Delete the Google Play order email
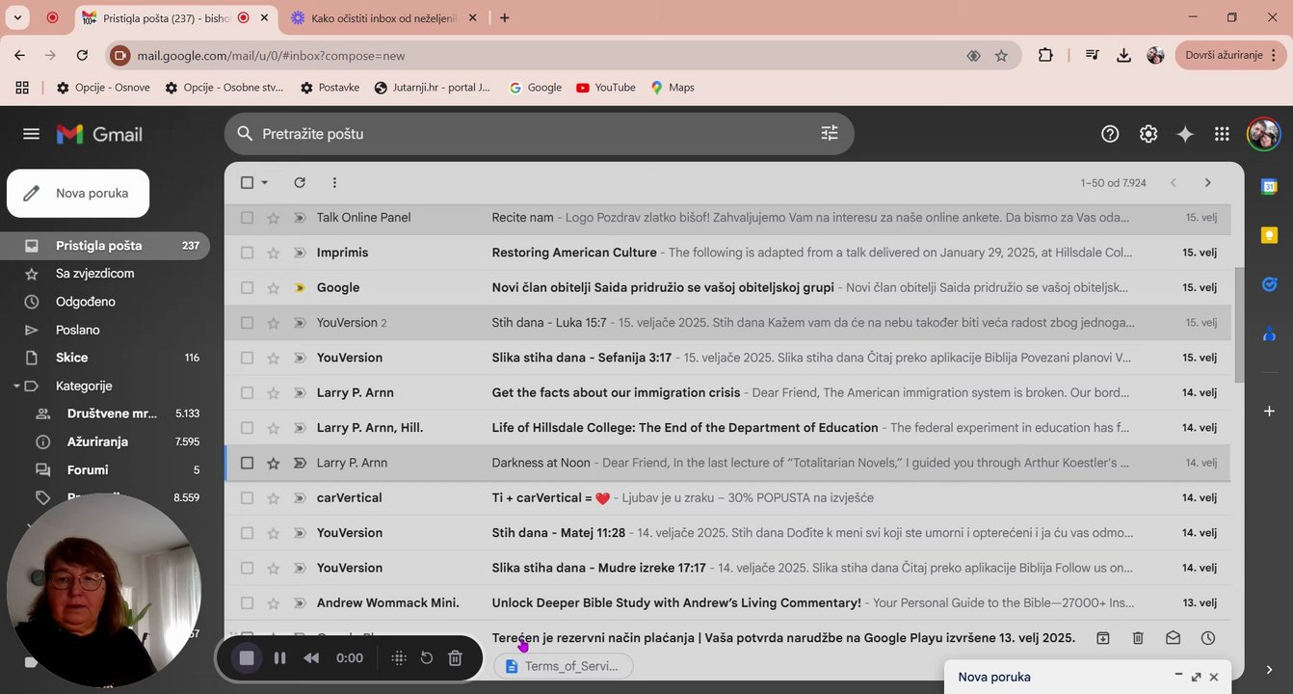Screen dimensions: 1293x694 point(1138,638)
